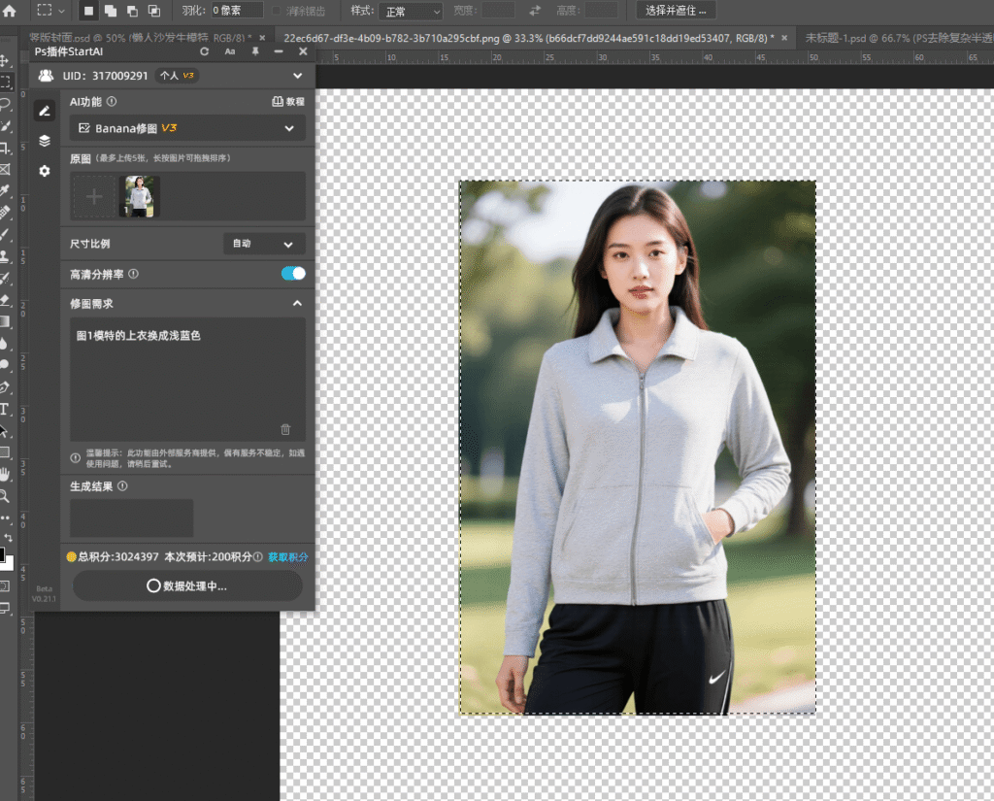Click the trash icon to clear prompt

click(x=285, y=429)
